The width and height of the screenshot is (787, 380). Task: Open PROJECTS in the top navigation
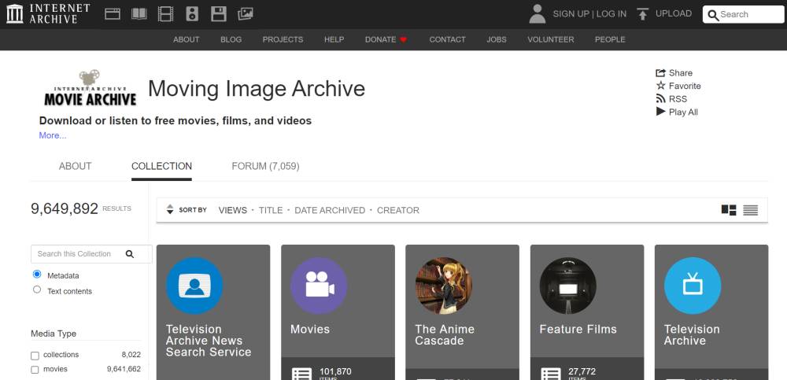[283, 39]
